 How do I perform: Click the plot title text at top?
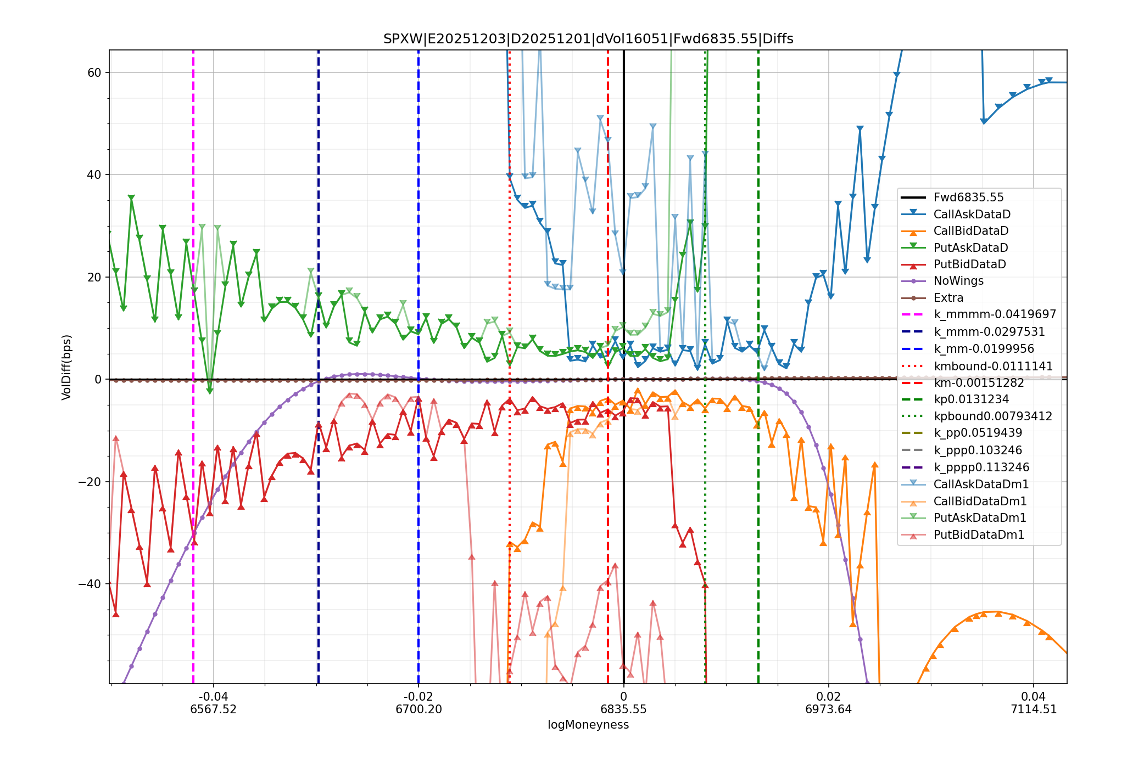point(588,39)
